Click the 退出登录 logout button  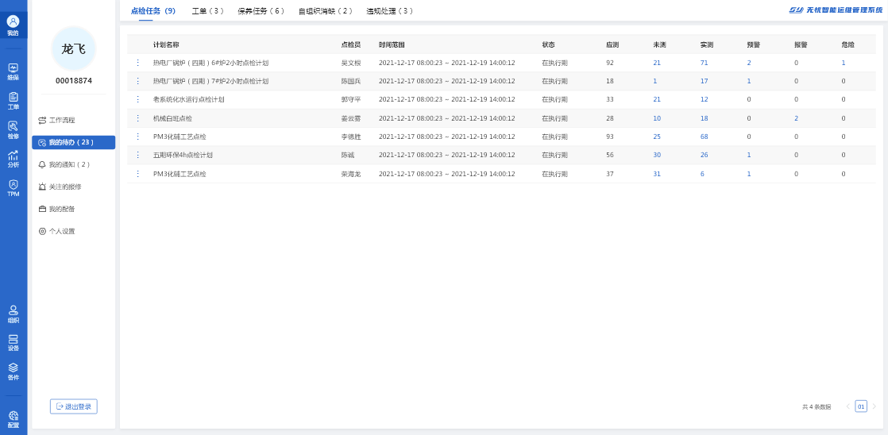(74, 406)
